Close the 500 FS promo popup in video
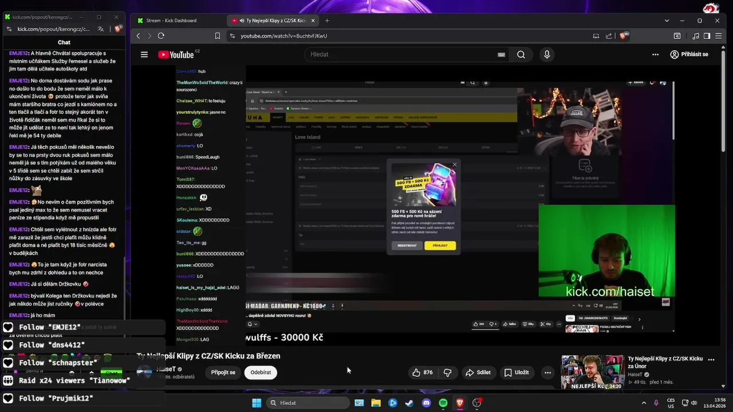 455,165
